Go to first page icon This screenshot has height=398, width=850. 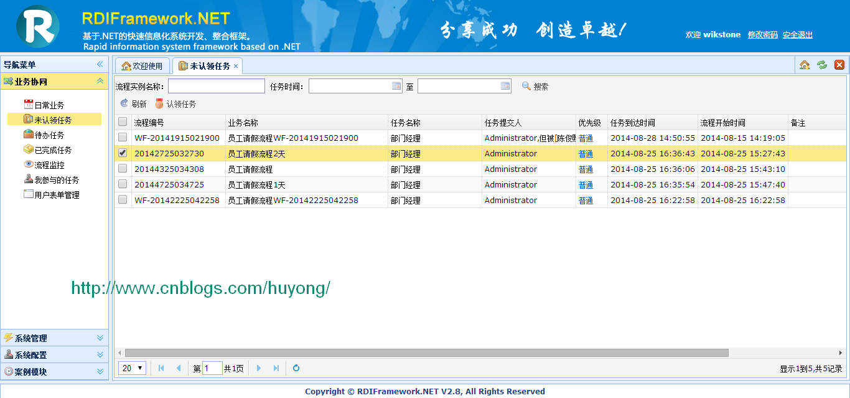point(161,368)
